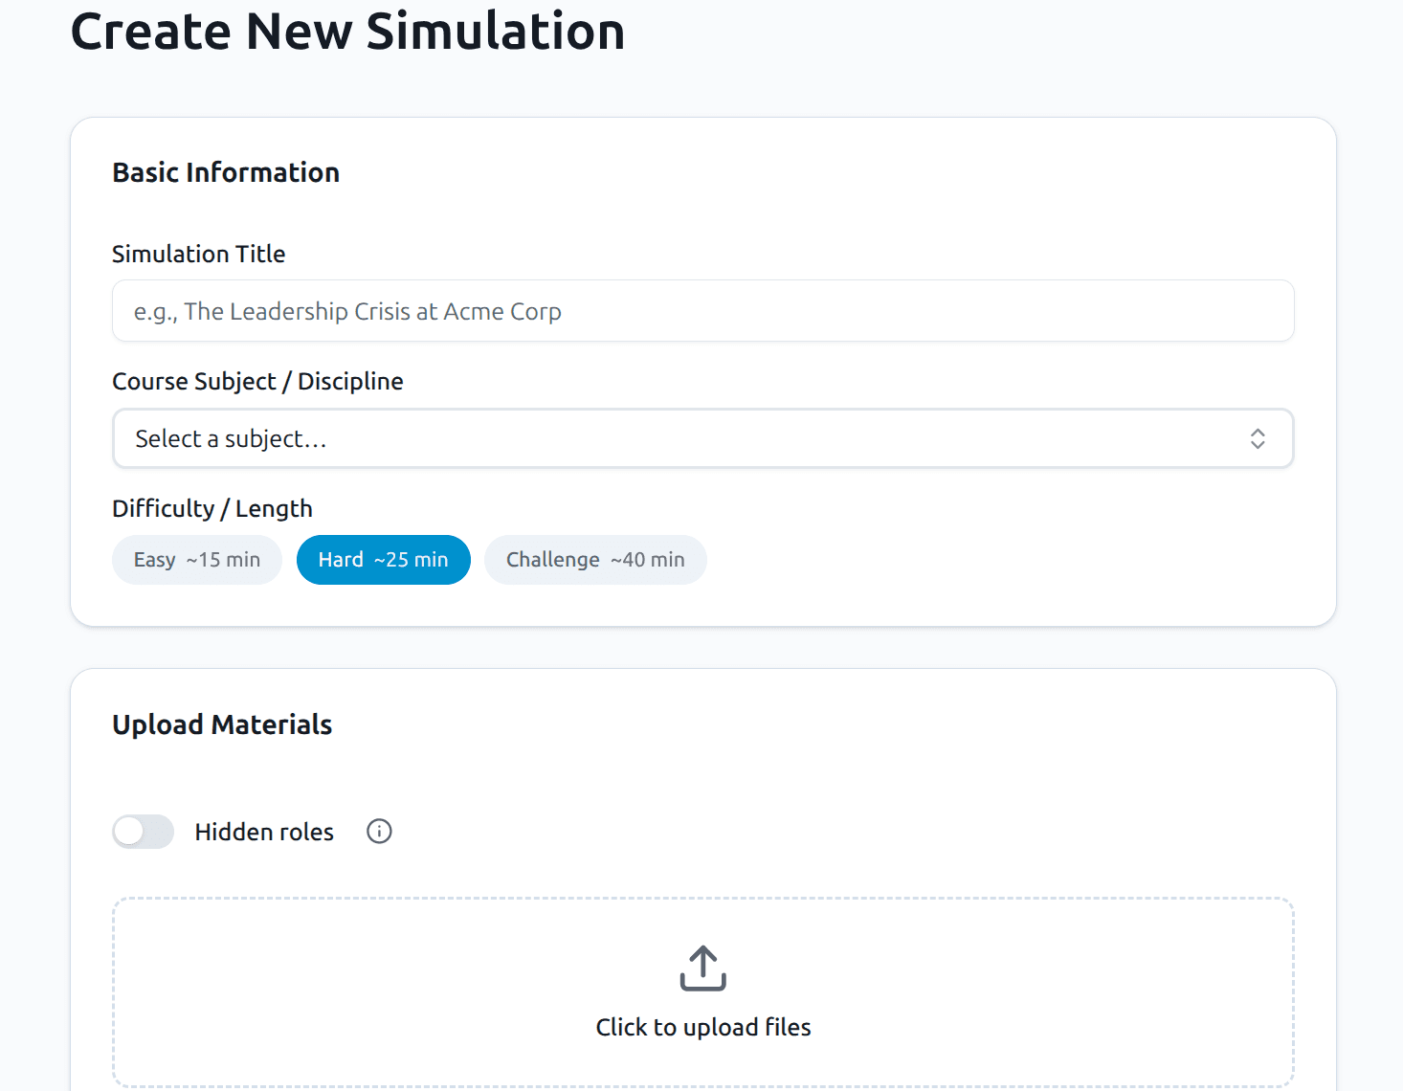Select the upload icon in the dashed box
1403x1091 pixels.
702,969
